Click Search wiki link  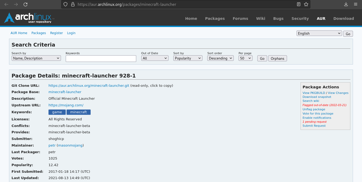coord(311,101)
